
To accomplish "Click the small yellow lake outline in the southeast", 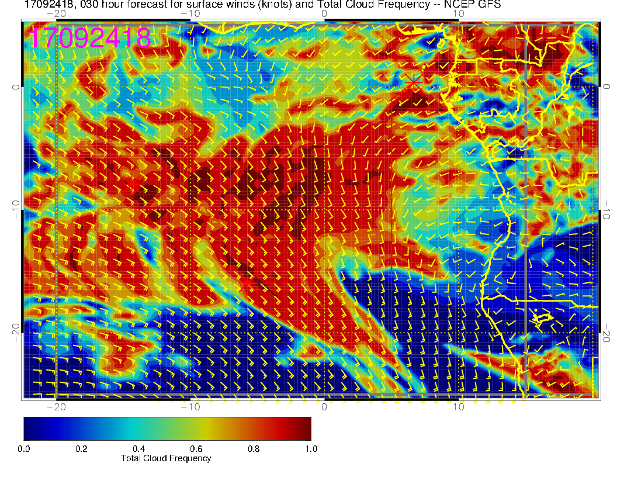I will click(543, 317).
